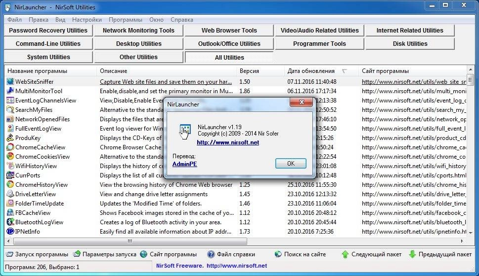Click the Запуск программы toolbar icon
This screenshot has height=276, width=479.
(10, 254)
